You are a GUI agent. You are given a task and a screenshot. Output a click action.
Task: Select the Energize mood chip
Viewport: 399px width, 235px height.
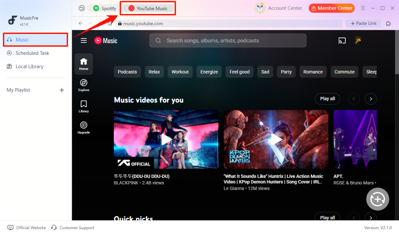click(209, 72)
